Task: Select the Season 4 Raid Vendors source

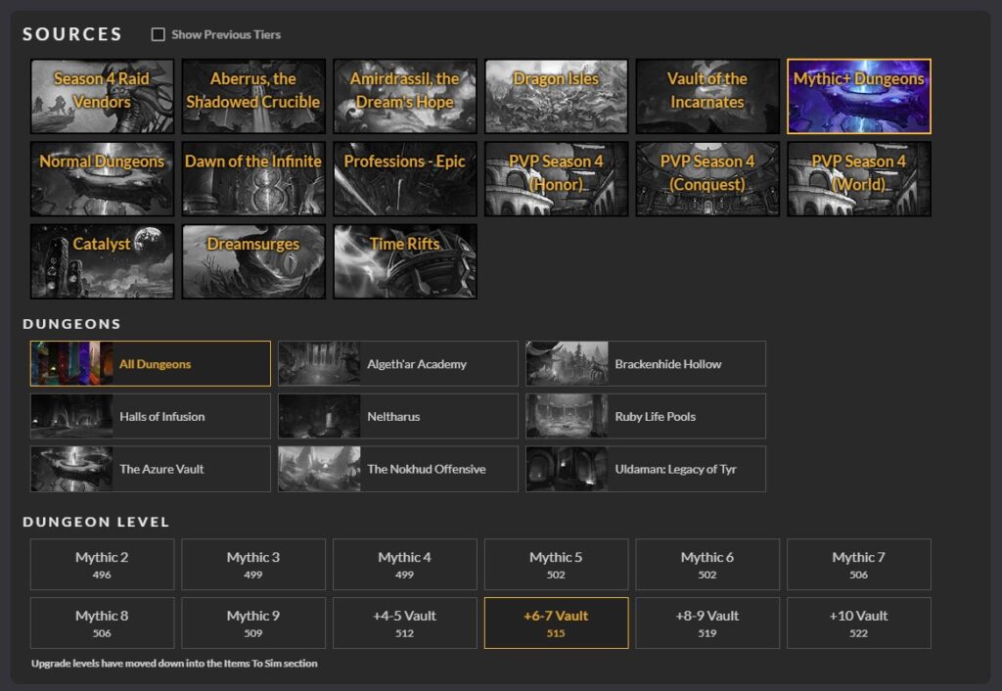Action: coord(102,97)
